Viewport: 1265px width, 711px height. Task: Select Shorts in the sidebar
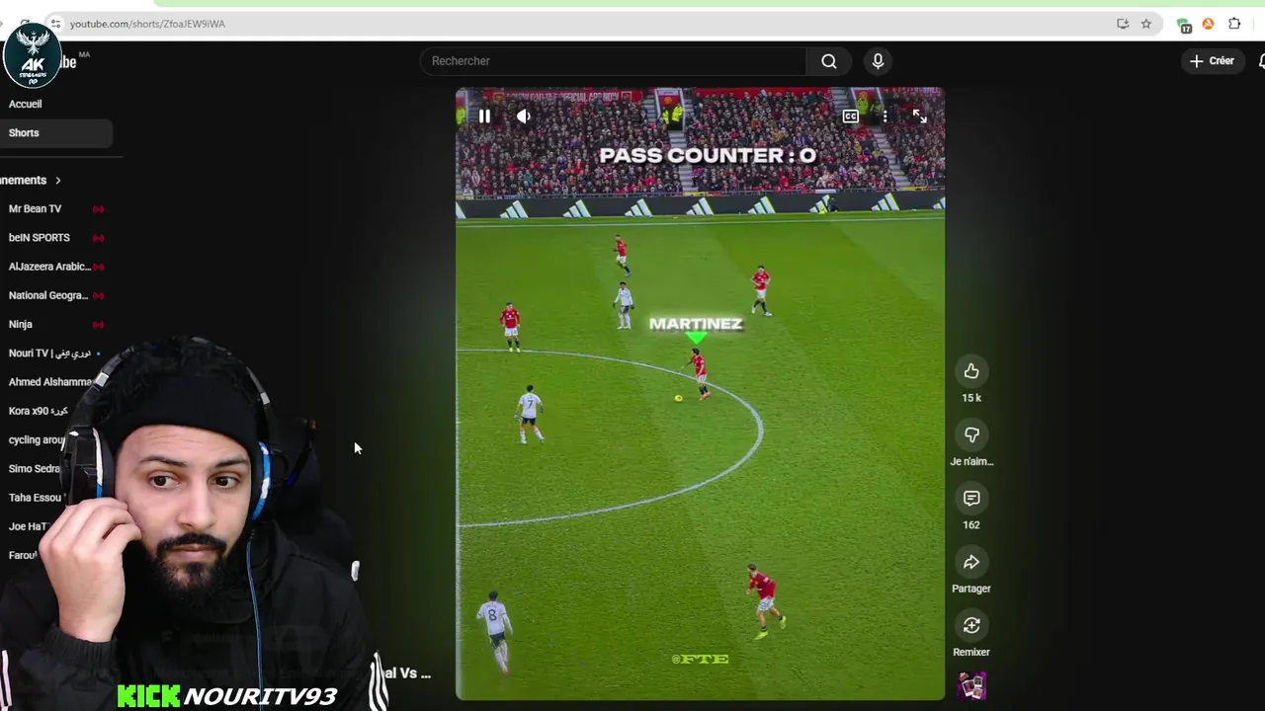click(56, 132)
